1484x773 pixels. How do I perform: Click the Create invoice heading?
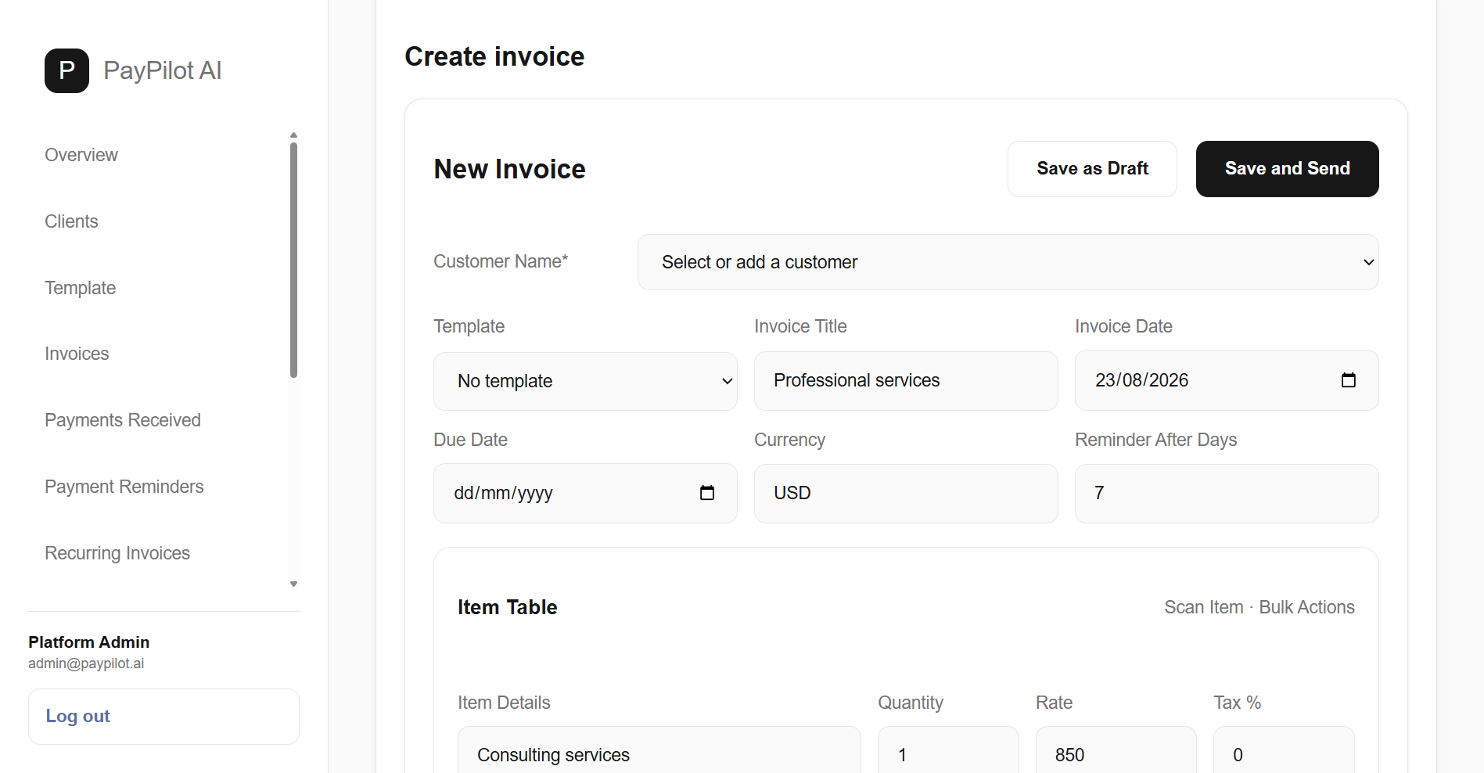(494, 56)
